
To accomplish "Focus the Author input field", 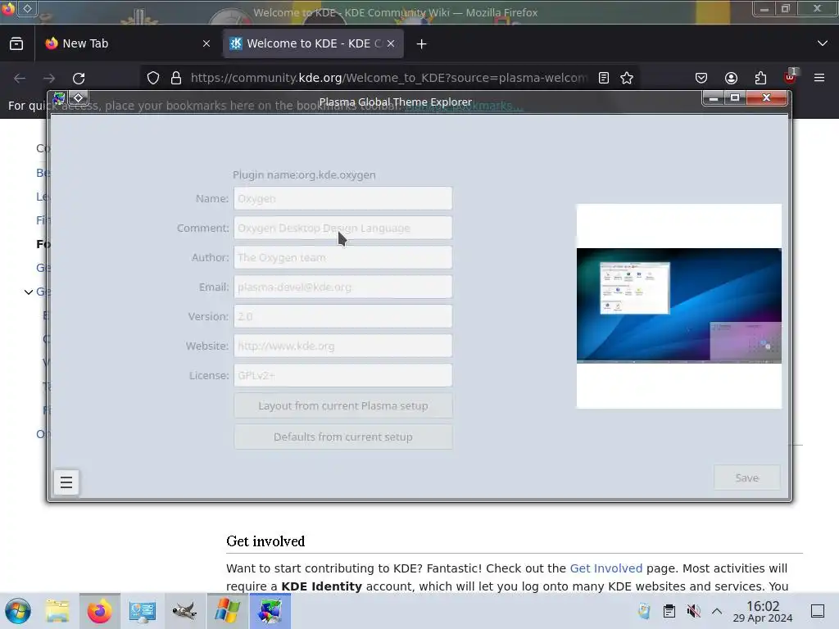I will tap(343, 257).
